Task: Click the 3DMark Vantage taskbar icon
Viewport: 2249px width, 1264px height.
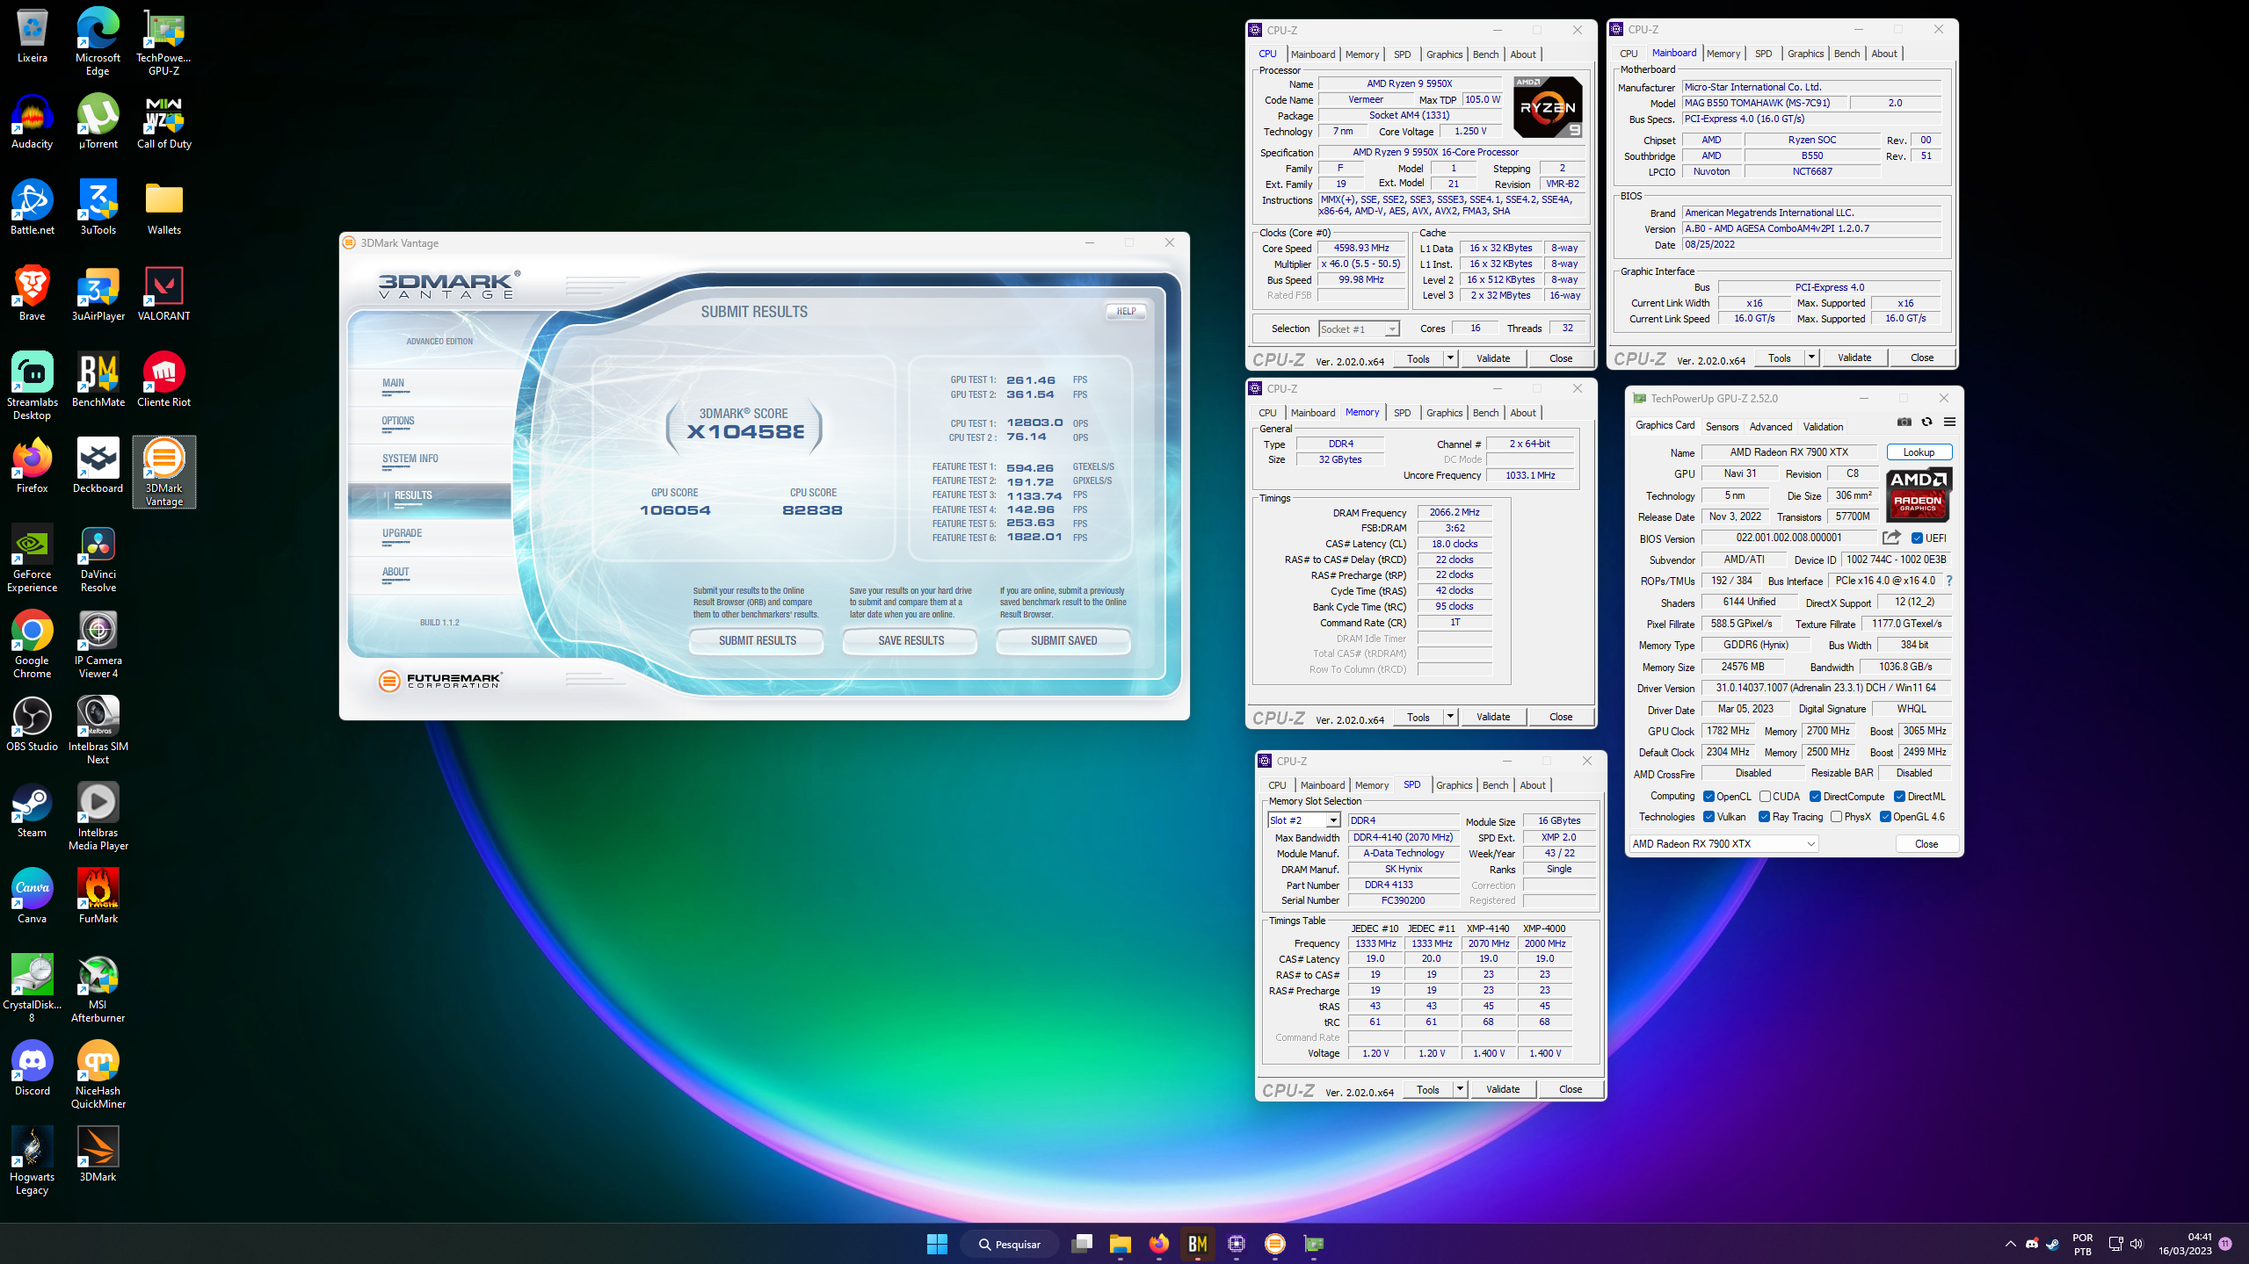Action: (x=1274, y=1244)
